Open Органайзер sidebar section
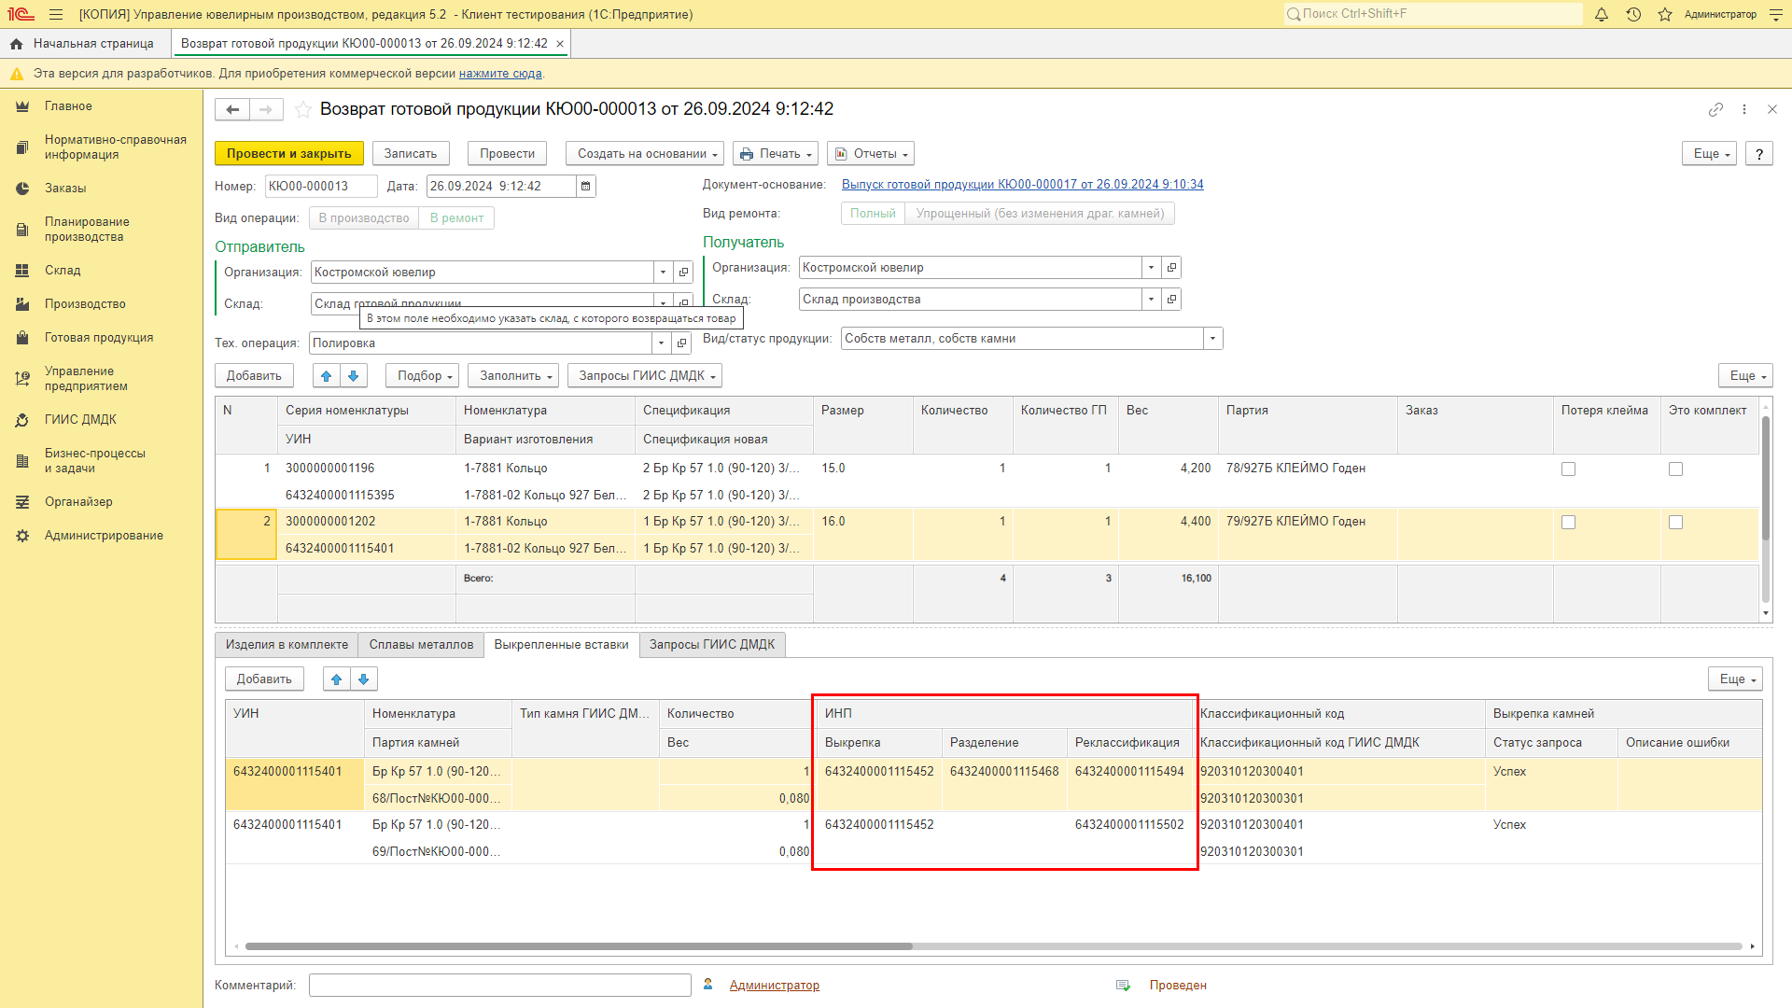Viewport: 1792px width, 1008px height. [78, 502]
